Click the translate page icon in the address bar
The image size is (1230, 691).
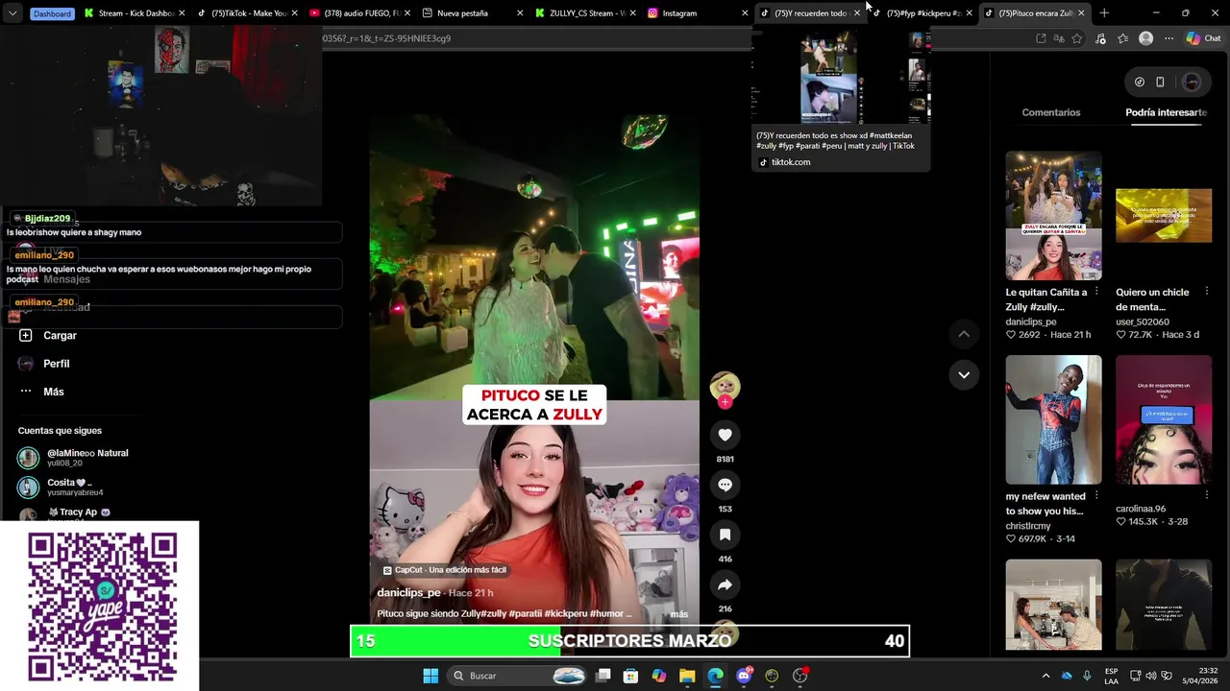coord(1058,38)
